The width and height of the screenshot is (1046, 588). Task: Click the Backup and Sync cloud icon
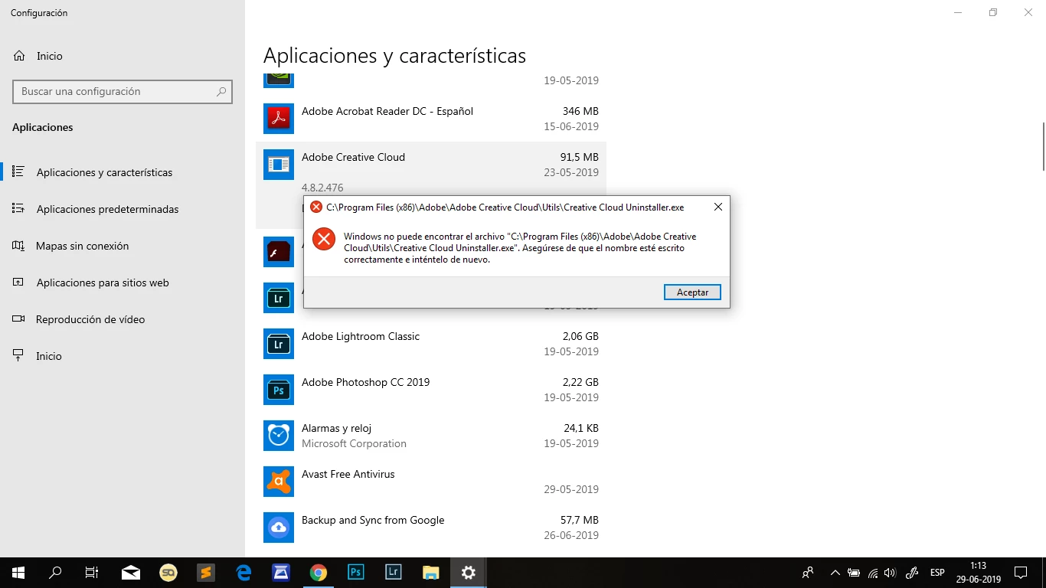pos(279,528)
